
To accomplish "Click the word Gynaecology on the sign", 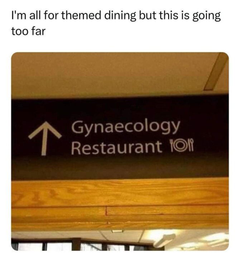I will (x=126, y=128).
